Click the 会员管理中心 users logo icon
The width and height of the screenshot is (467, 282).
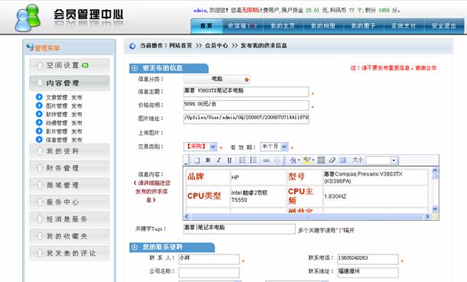tap(28, 18)
